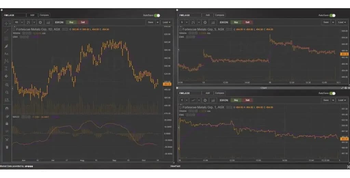
Task: Toggle checkbox beside Fortescue Metals Grp, 1 title
Action: [x=180, y=107]
